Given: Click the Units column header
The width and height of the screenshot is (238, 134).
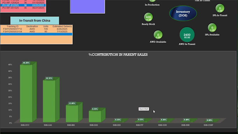Looking at the screenshot, I should coord(46,26).
